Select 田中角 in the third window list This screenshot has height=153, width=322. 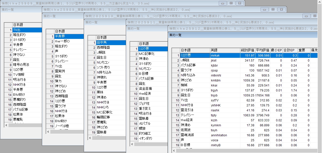click(x=111, y=43)
